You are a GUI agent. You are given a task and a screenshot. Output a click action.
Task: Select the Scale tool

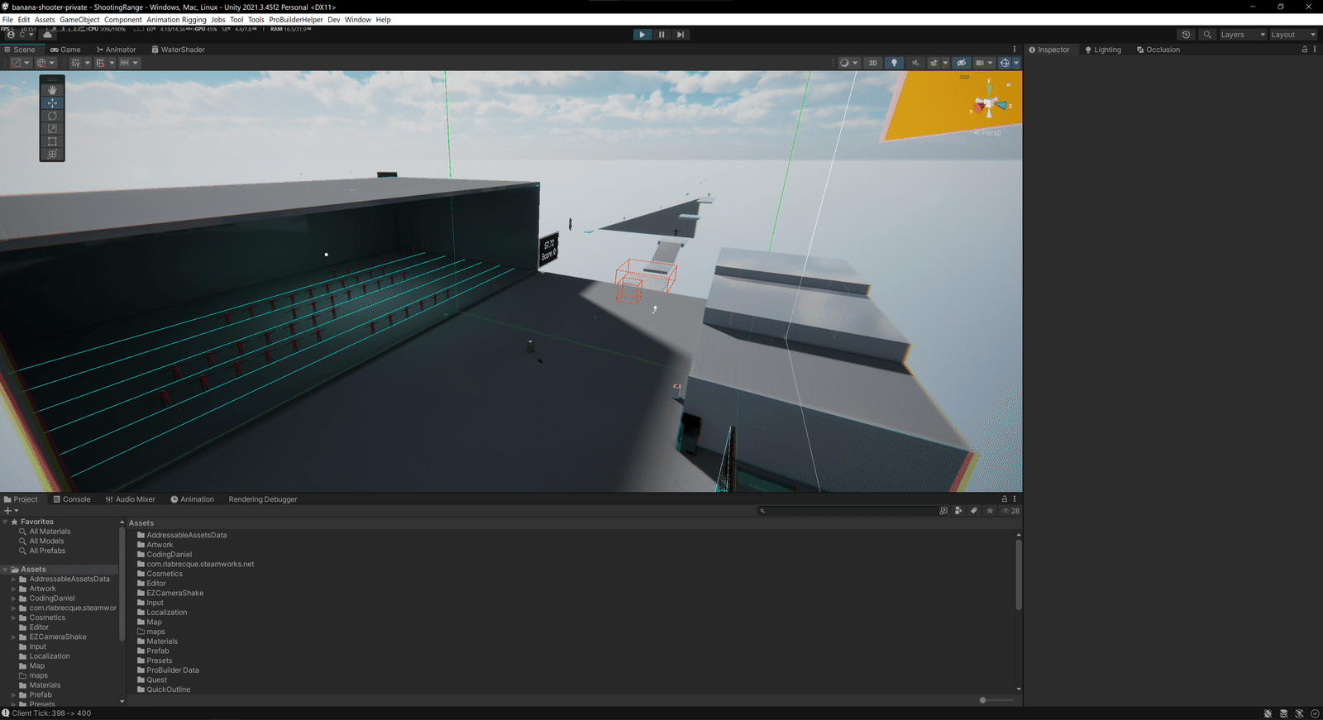[52, 129]
